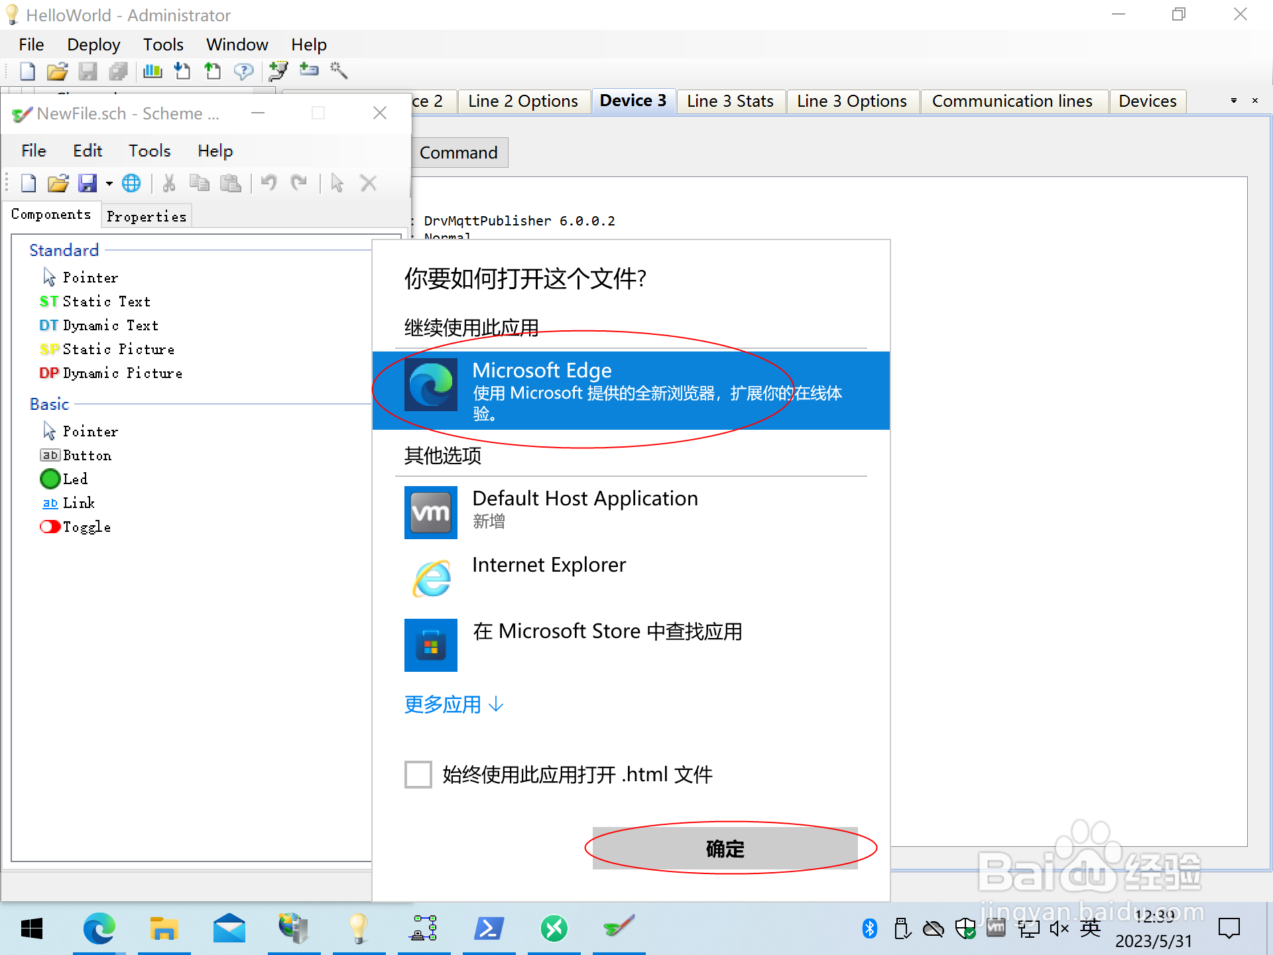Select Button component in Basic group
Image resolution: width=1273 pixels, height=955 pixels.
[76, 456]
